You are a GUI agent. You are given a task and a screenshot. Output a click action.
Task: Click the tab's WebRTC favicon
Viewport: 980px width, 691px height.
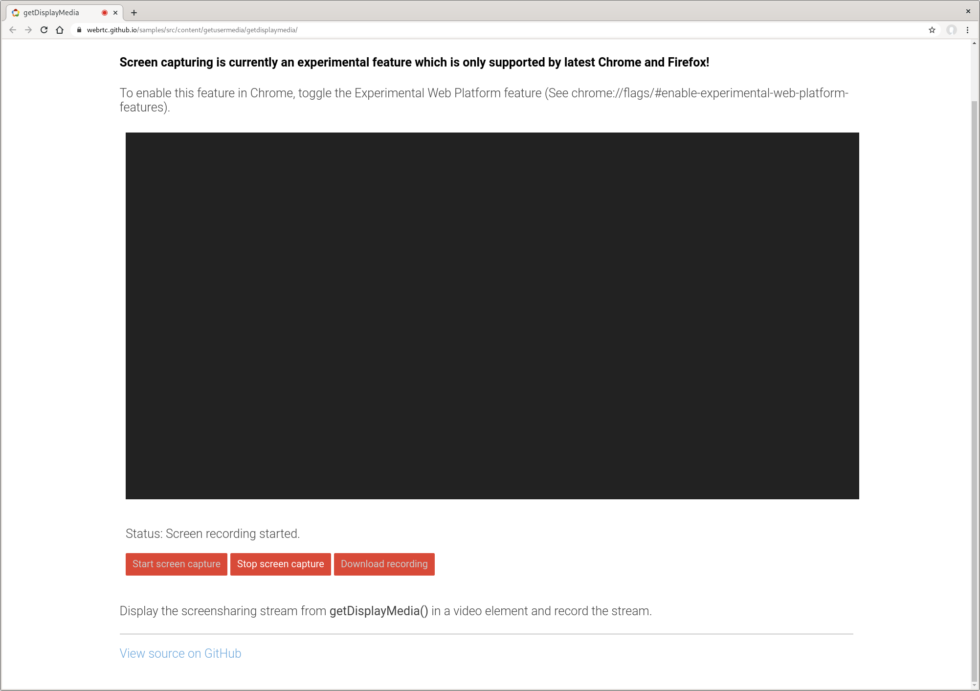16,13
